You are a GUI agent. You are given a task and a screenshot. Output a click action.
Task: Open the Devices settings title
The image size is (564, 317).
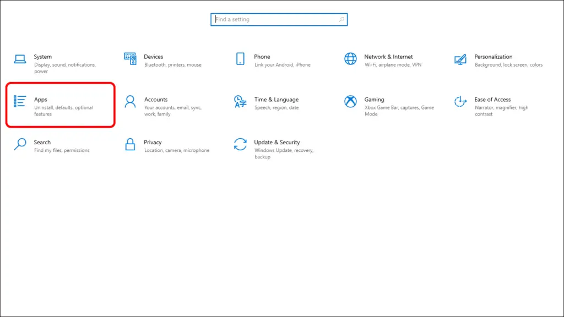point(154,57)
